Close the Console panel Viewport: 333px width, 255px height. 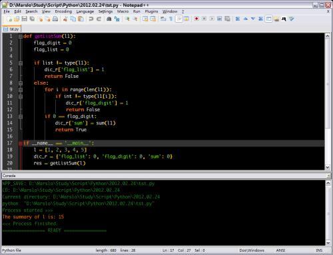coord(328,176)
